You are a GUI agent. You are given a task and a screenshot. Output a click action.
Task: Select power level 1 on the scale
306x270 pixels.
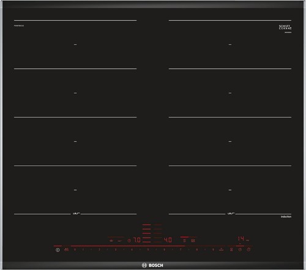coord(83,249)
